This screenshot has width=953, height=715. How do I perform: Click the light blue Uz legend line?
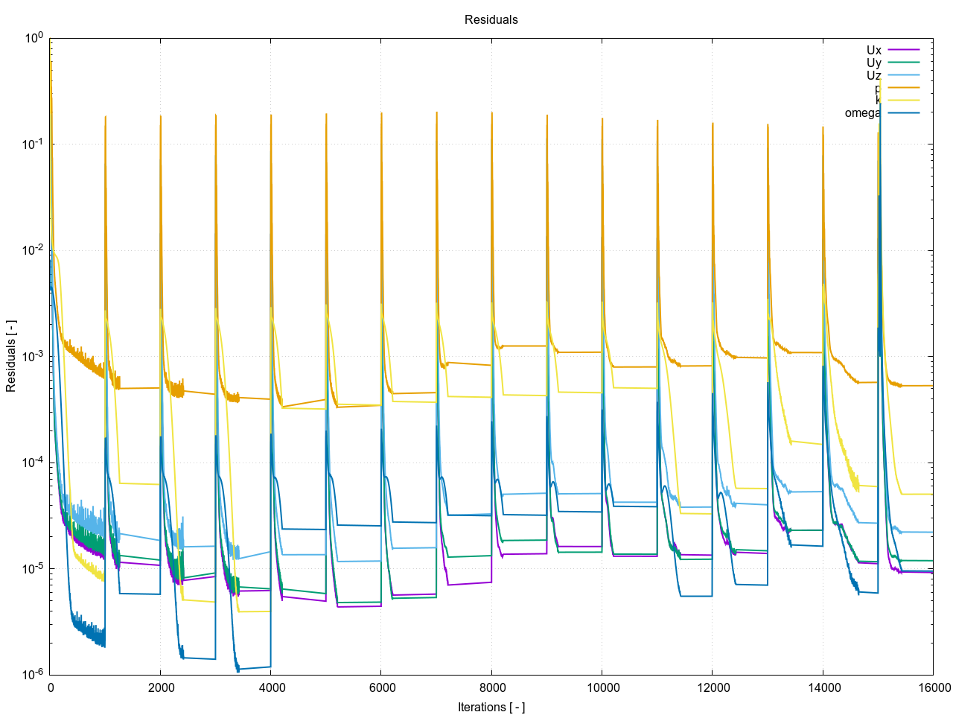(903, 75)
